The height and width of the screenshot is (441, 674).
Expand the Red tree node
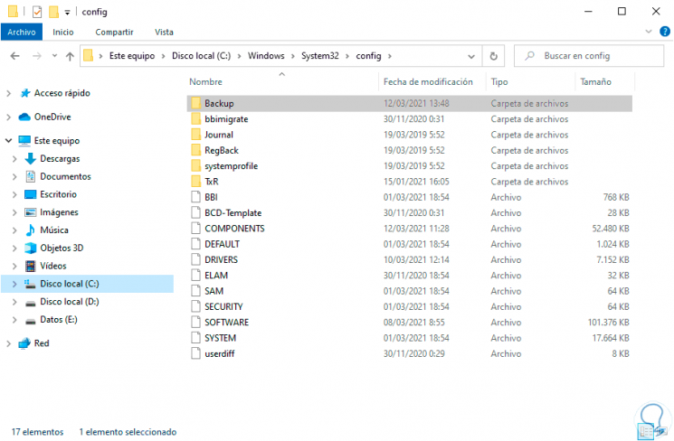[9, 343]
